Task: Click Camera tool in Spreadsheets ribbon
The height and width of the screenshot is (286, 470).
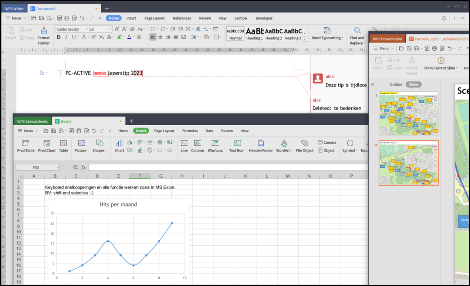Action: [x=327, y=143]
